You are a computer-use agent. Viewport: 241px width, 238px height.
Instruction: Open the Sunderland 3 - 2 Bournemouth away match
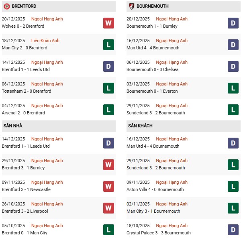[155, 168]
